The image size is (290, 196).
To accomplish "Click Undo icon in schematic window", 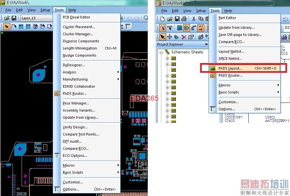I will point(285,19).
